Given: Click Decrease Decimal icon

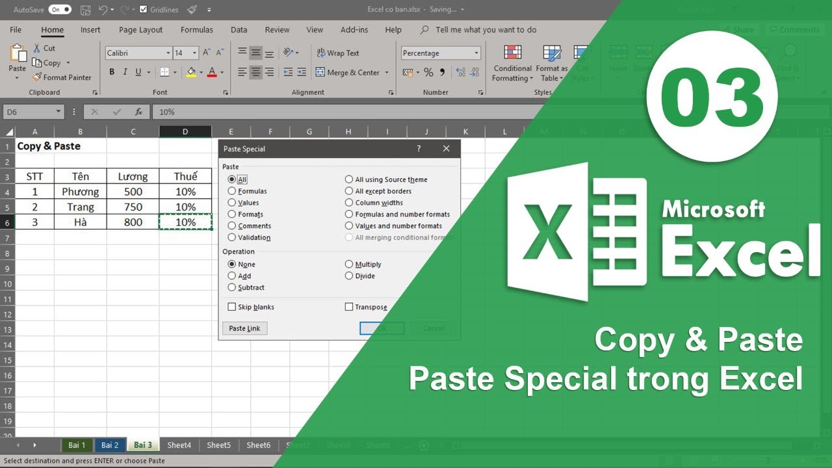Looking at the screenshot, I should click(474, 72).
